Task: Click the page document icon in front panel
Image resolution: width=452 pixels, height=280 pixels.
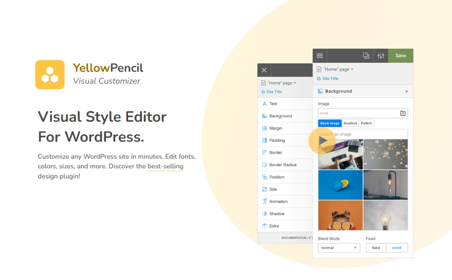Action: point(319,69)
